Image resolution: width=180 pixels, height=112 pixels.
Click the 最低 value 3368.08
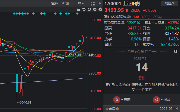pos(135,34)
